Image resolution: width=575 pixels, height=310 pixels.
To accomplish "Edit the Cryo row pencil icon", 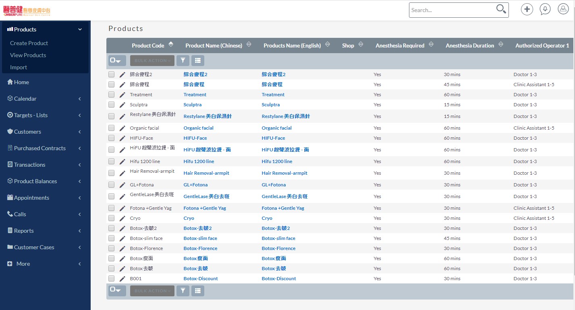I will pyautogui.click(x=122, y=218).
